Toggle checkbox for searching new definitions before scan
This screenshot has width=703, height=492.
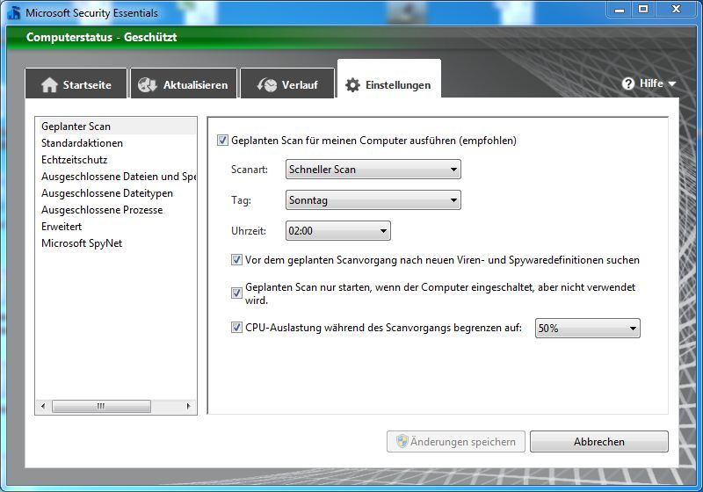[236, 260]
